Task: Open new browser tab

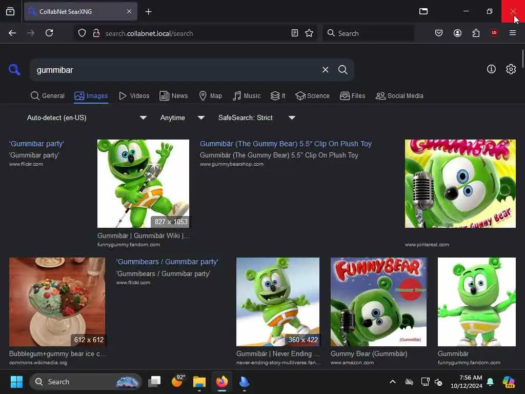Action: [x=148, y=12]
